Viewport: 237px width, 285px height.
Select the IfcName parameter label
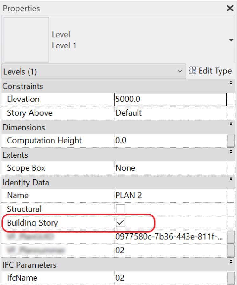click(22, 278)
